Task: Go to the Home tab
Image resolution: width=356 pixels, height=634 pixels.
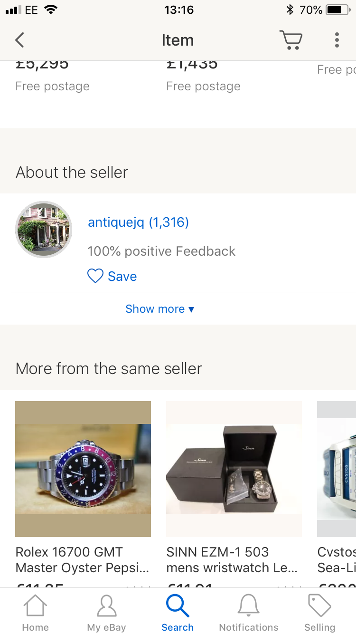Action: pyautogui.click(x=35, y=613)
